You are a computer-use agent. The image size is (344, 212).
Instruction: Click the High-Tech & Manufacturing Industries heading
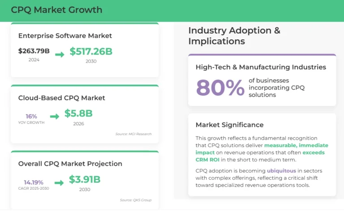261,67
